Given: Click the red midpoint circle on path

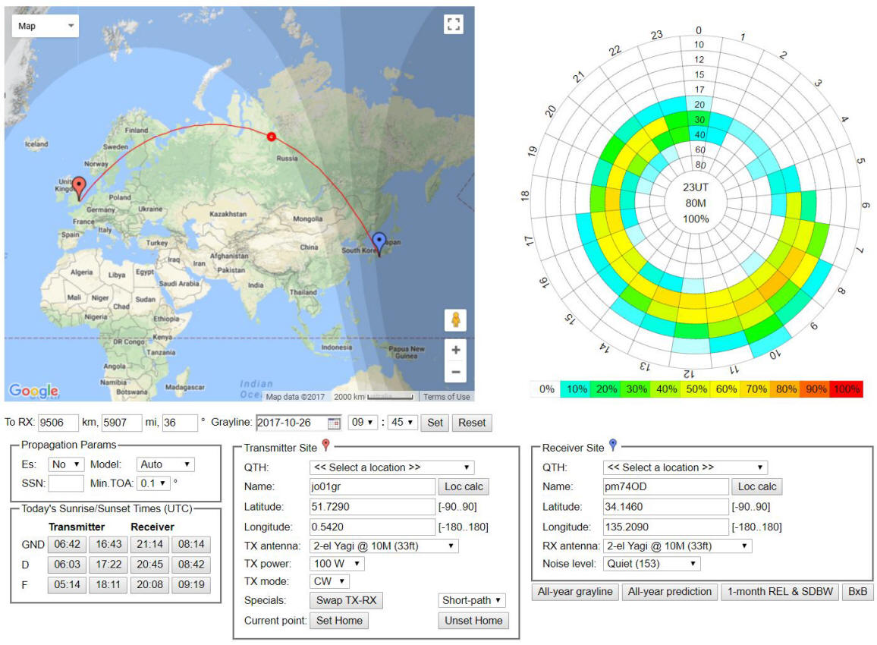Looking at the screenshot, I should pyautogui.click(x=271, y=137).
